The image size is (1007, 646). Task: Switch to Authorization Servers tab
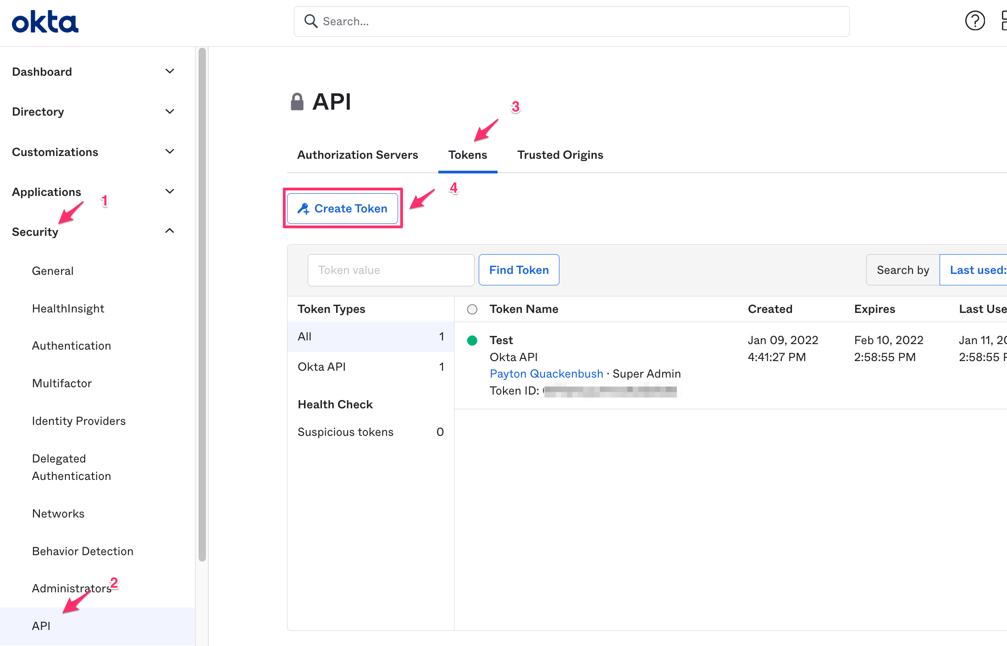[357, 155]
